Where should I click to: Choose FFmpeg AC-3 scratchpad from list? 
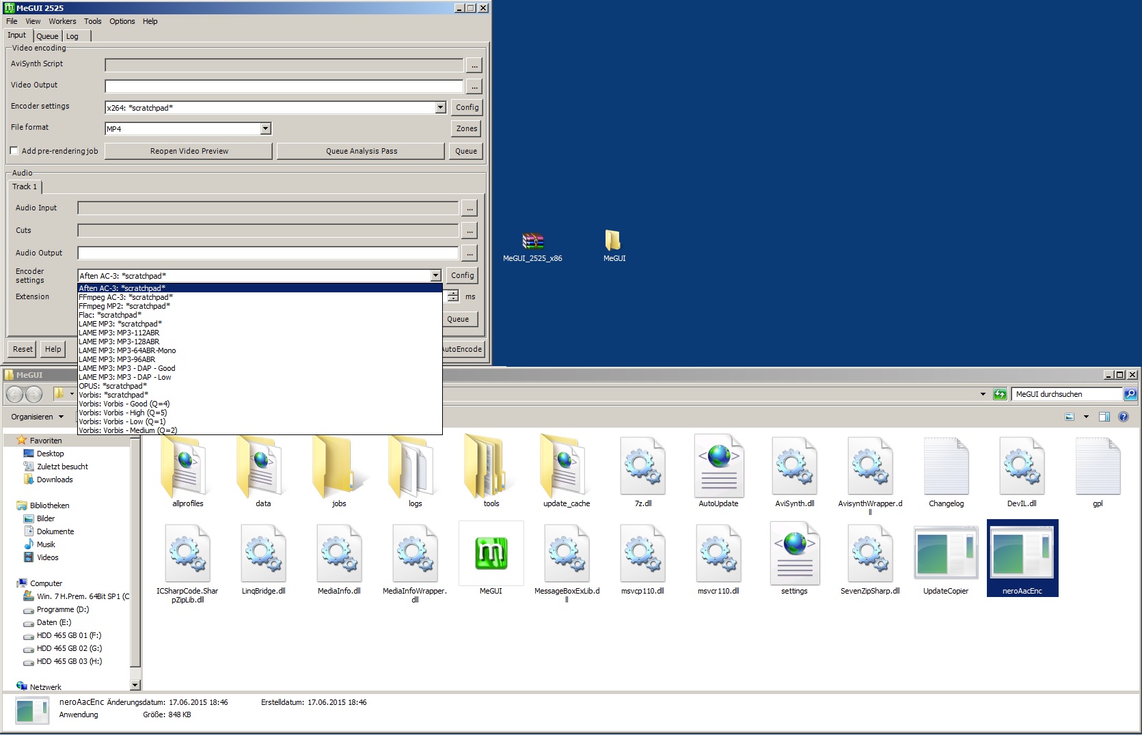point(260,297)
